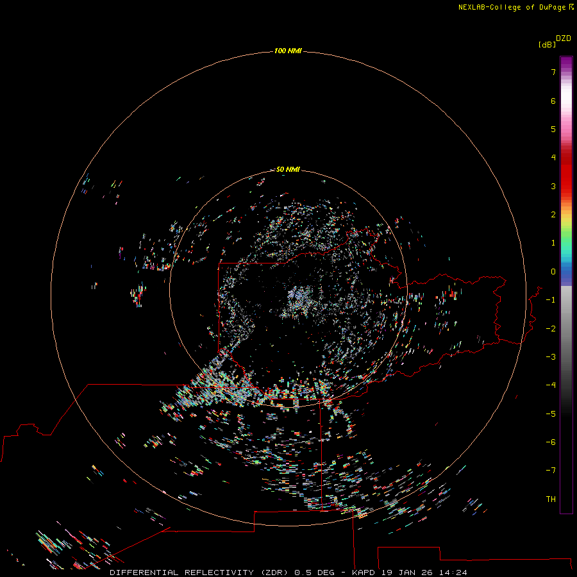The height and width of the screenshot is (577, 577).
Task: Click the positive "4" scale label
Action: pyautogui.click(x=553, y=158)
